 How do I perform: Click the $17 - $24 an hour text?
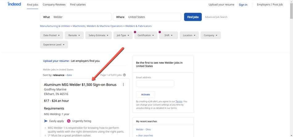[x=56, y=101]
